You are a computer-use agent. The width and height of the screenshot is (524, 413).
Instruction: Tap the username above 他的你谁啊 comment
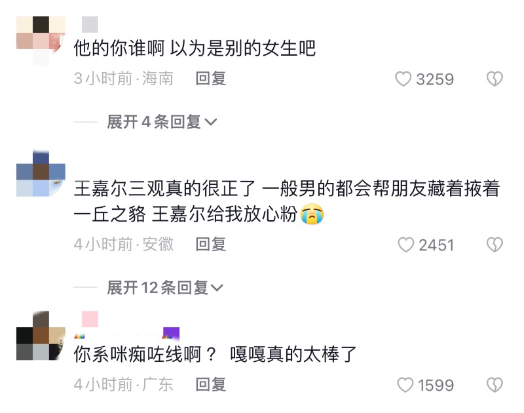90,24
